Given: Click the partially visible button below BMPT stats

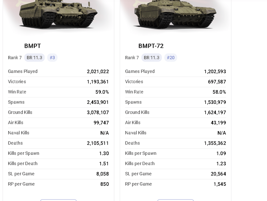Looking at the screenshot, I should click(58, 200).
